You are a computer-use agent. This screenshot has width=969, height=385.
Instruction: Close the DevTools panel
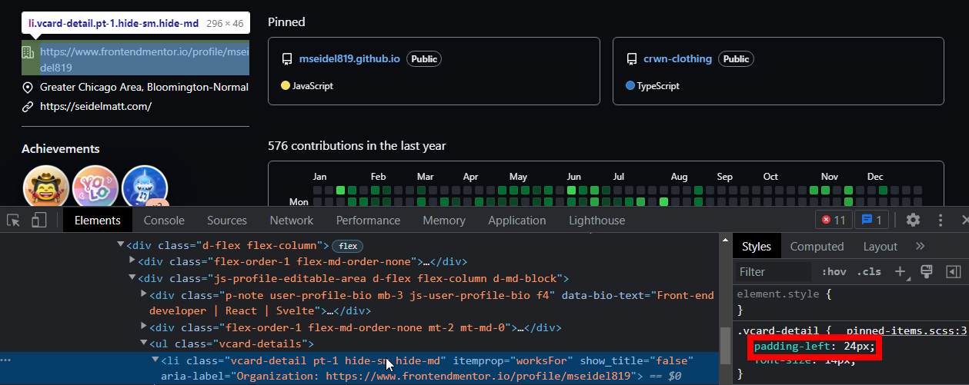tap(964, 220)
